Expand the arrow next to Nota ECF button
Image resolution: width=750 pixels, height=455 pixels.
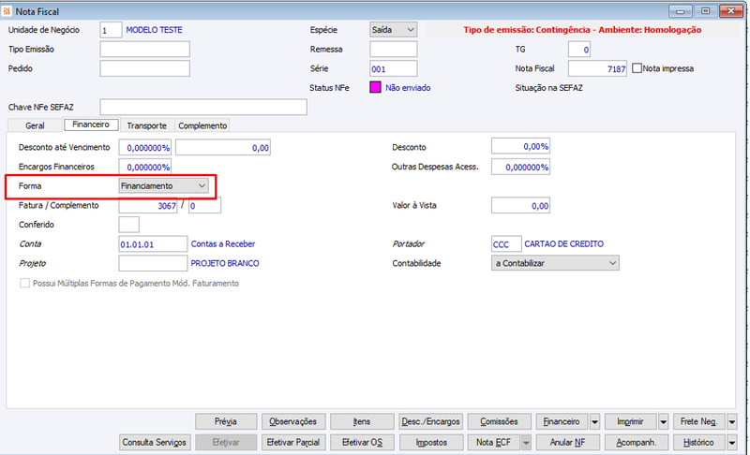pyautogui.click(x=526, y=443)
